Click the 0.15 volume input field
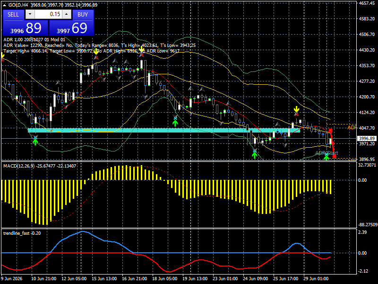The height and width of the screenshot is (284, 378). pos(48,14)
